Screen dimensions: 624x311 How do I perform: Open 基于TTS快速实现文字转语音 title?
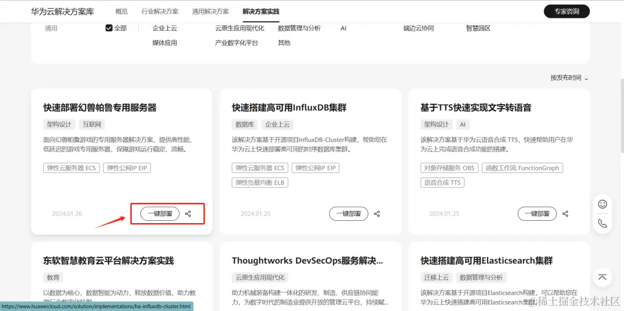(x=476, y=108)
